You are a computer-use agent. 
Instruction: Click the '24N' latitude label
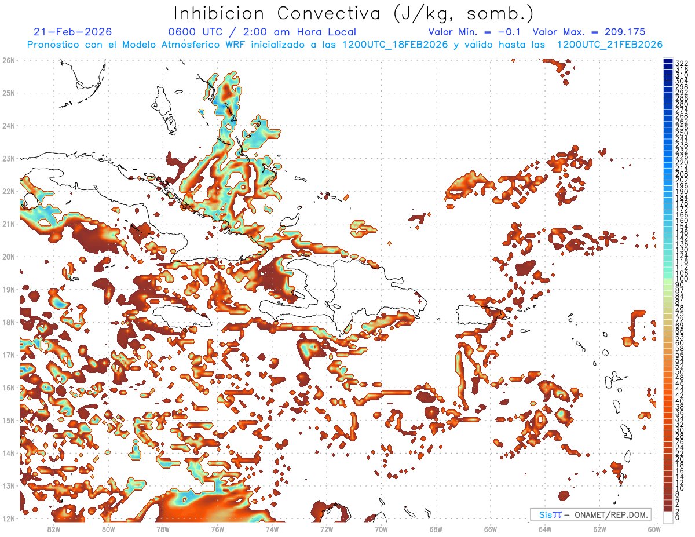tap(9, 126)
